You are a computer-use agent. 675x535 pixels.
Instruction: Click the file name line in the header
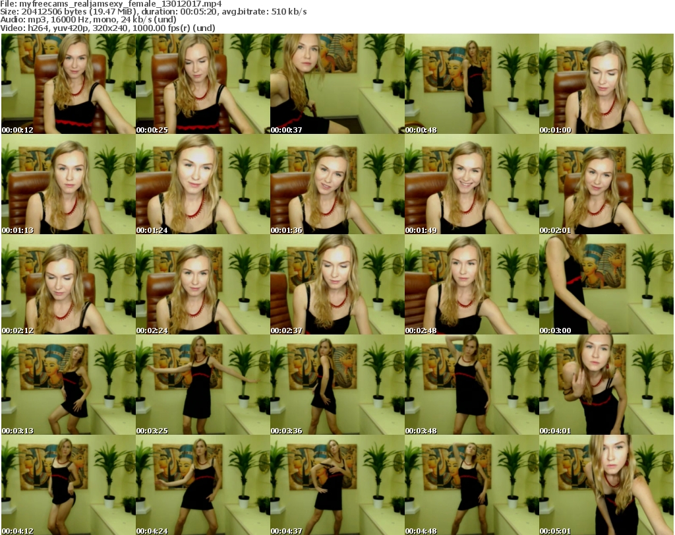pos(111,4)
